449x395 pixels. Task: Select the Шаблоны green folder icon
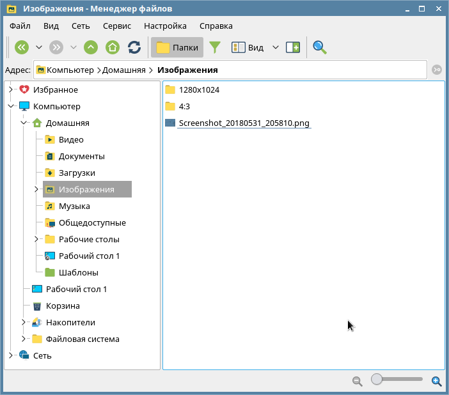50,272
